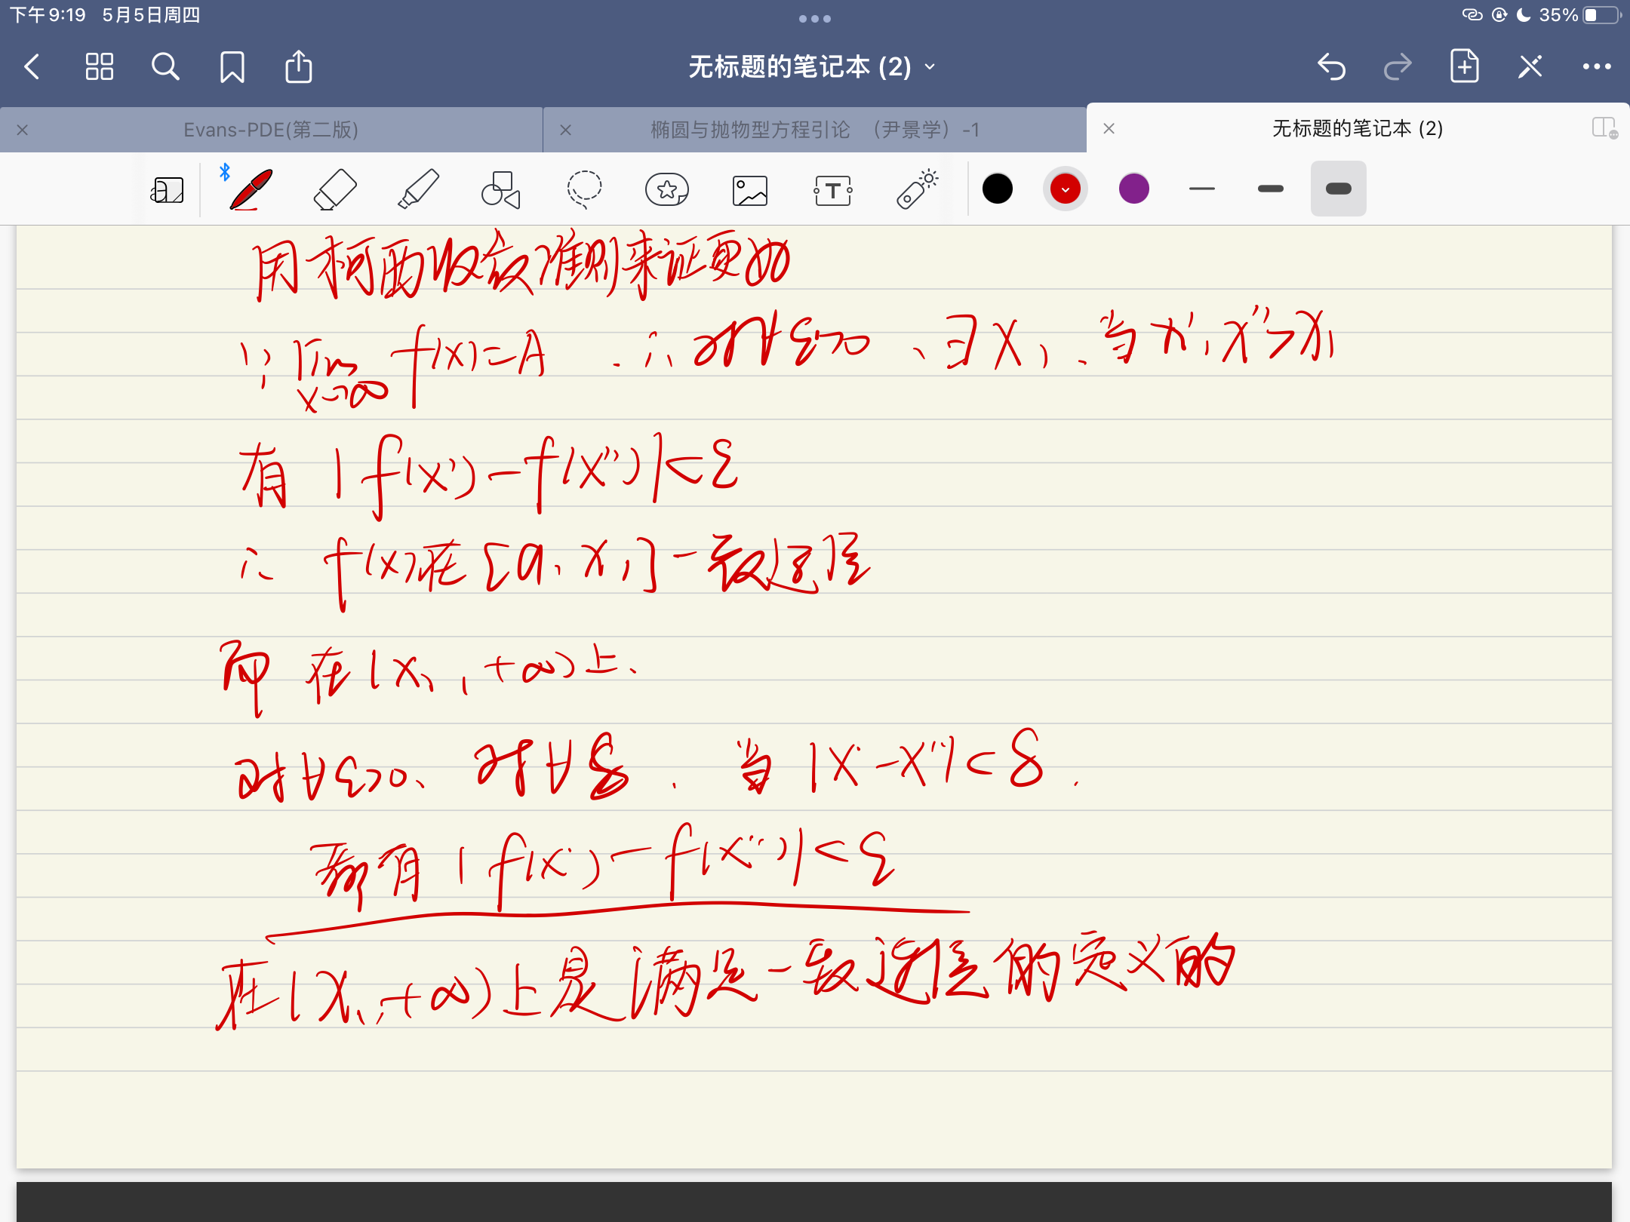
Task: Activate the laser pointer tool
Action: pos(917,189)
